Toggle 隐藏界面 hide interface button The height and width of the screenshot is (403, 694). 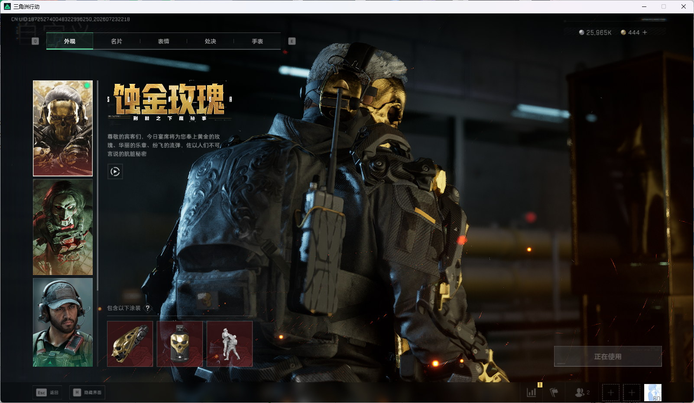point(87,393)
